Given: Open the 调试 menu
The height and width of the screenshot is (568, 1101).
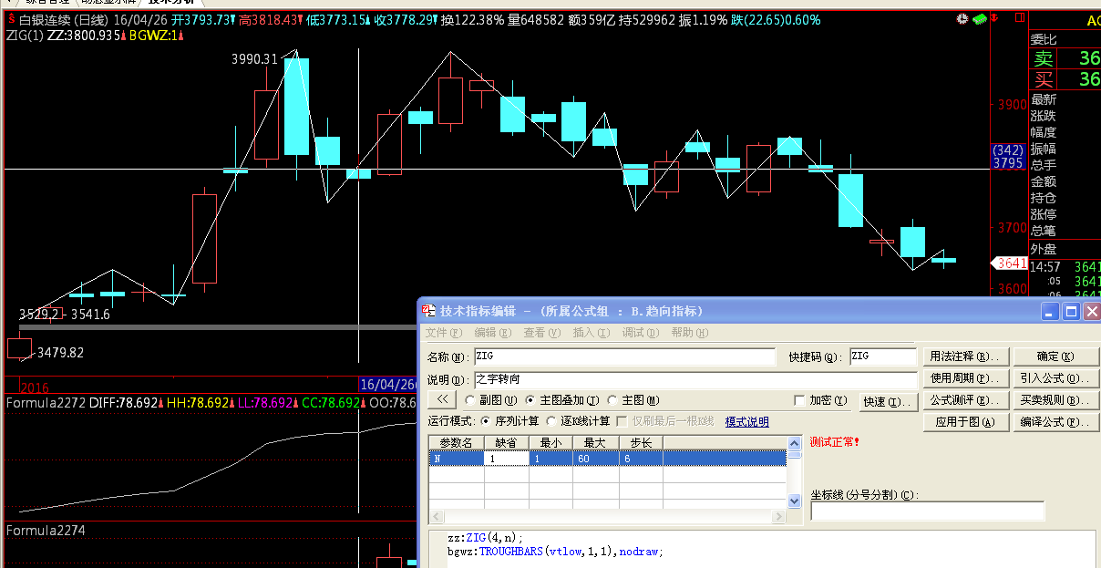Looking at the screenshot, I should (640, 334).
